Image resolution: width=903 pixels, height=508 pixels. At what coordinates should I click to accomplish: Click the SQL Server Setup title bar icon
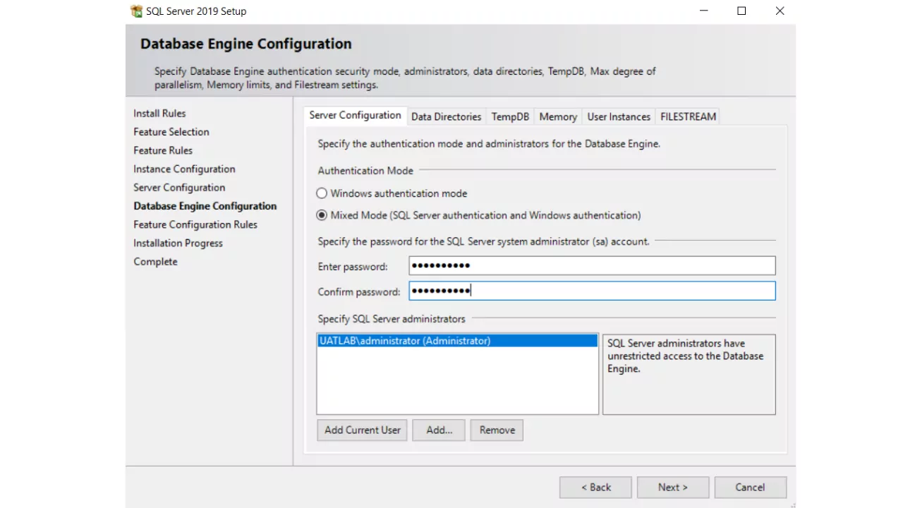point(137,11)
